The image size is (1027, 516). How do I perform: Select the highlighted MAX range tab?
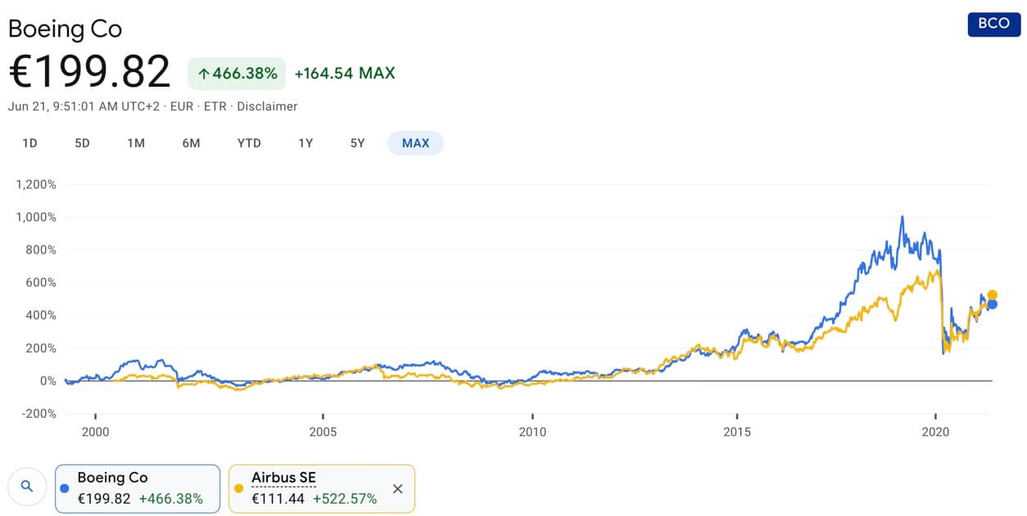[415, 143]
